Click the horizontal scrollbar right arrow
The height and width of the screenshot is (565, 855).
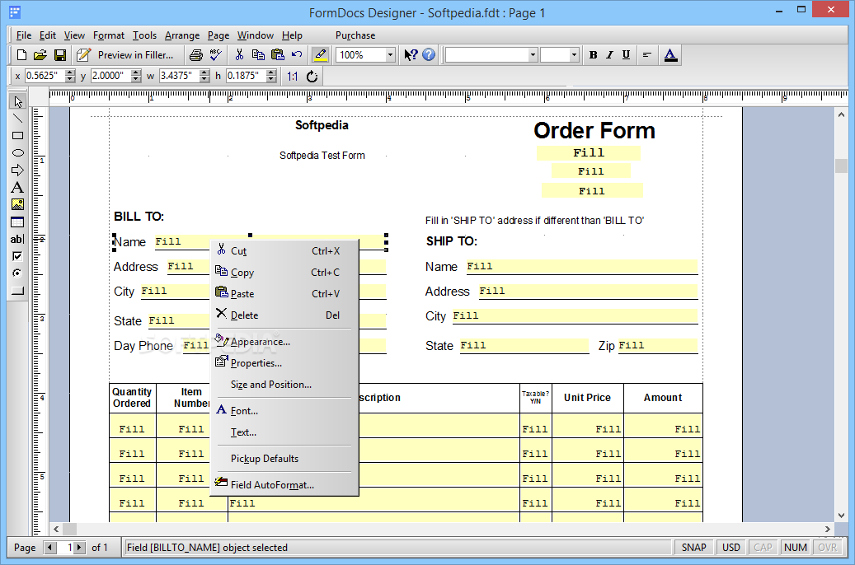[827, 529]
